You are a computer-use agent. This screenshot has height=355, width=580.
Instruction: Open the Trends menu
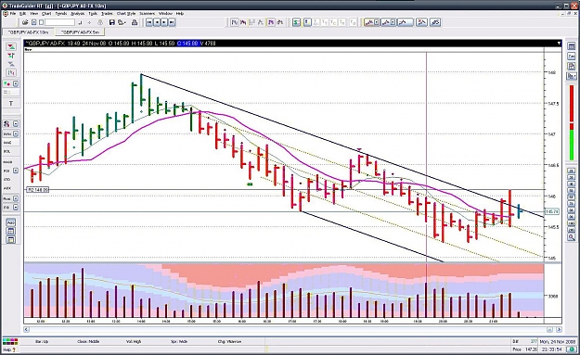click(x=61, y=13)
